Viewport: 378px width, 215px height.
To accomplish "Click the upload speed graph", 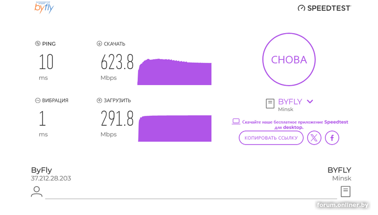I will pyautogui.click(x=174, y=129).
